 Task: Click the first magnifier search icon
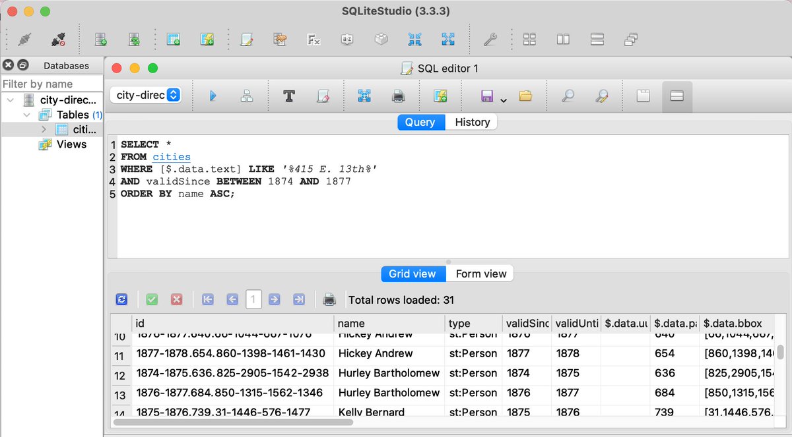click(x=568, y=96)
